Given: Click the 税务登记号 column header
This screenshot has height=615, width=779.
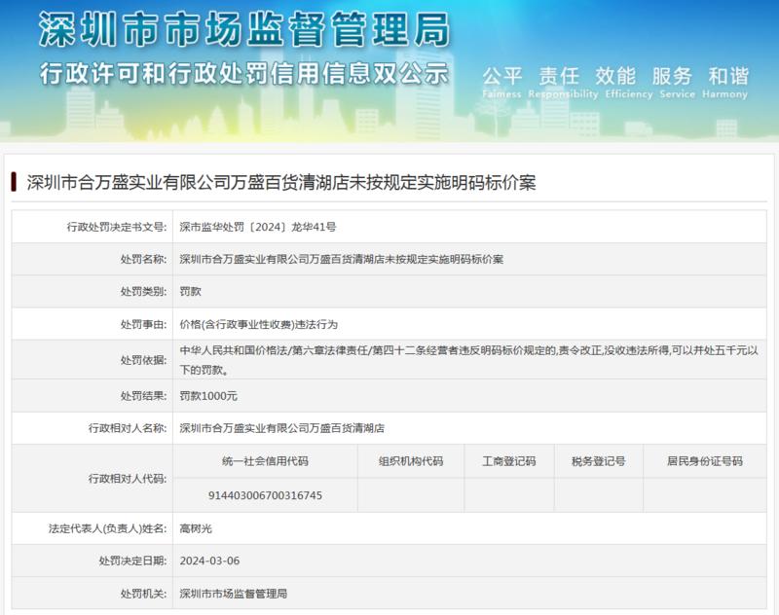Looking at the screenshot, I should click(599, 461).
